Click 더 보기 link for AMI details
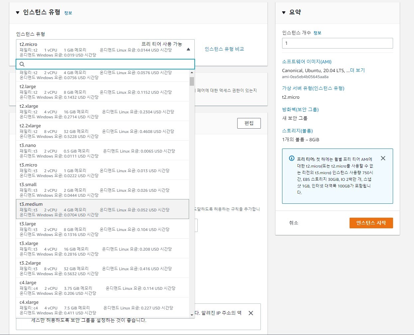 pos(357,70)
